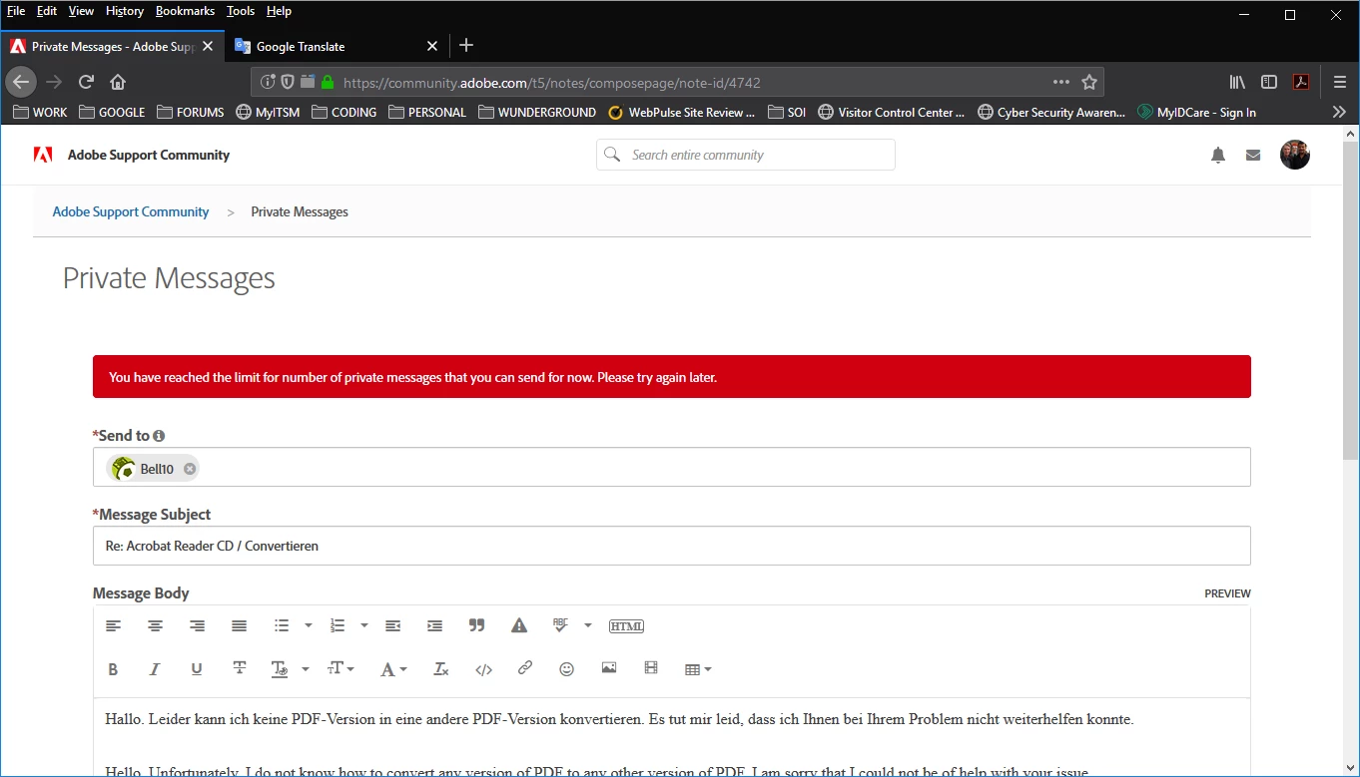Open the font size dropdown
Screen dimensions: 1360x777
(x=340, y=669)
